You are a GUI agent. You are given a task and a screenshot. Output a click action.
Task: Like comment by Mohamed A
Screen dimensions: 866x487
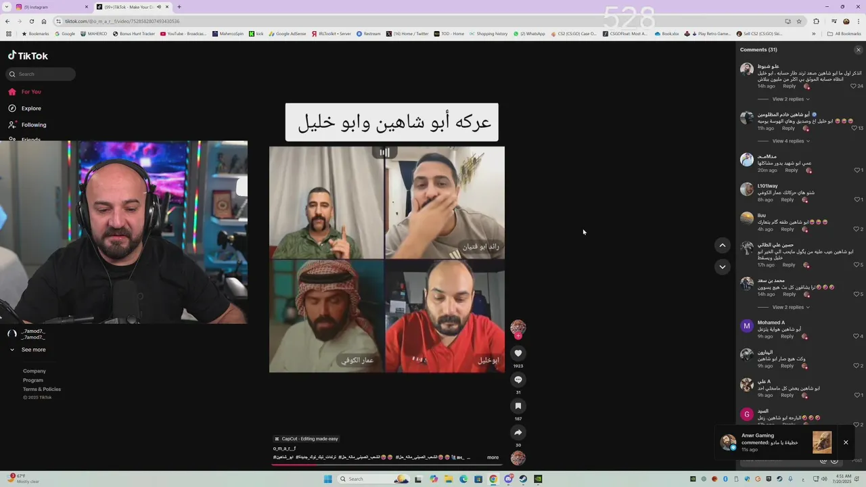click(857, 336)
